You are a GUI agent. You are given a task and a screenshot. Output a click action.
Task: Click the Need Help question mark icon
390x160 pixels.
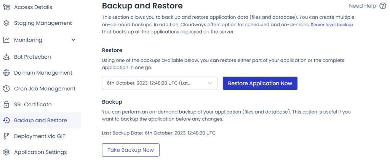tap(382, 6)
